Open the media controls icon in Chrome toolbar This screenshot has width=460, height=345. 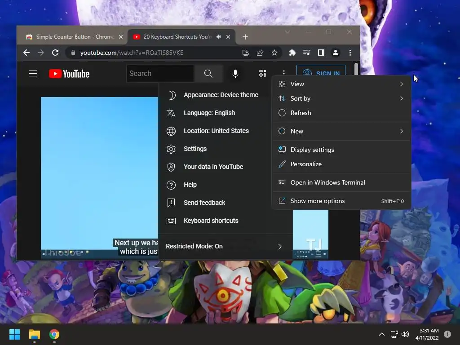[306, 53]
